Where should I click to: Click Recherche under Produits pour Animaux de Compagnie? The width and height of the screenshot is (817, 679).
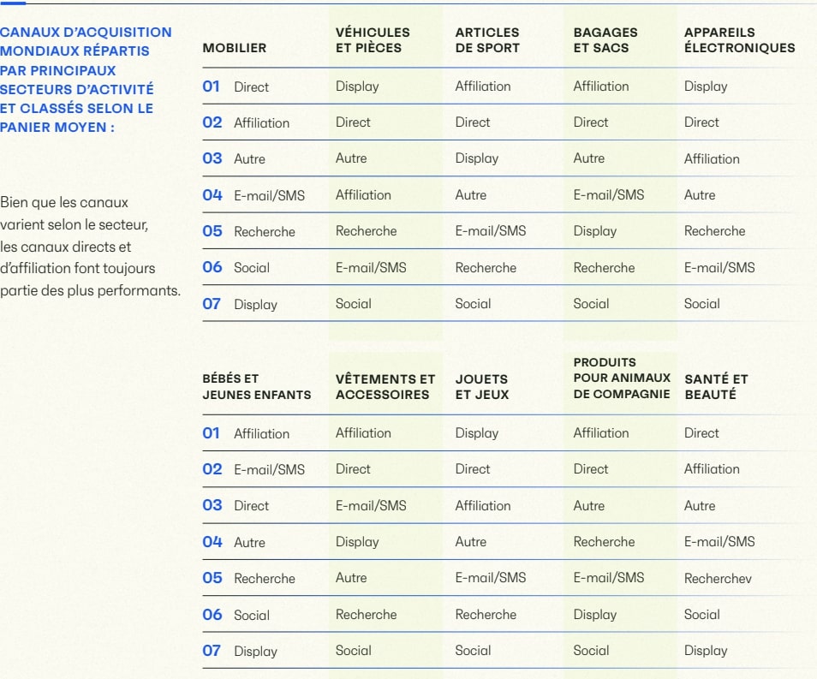(x=604, y=542)
